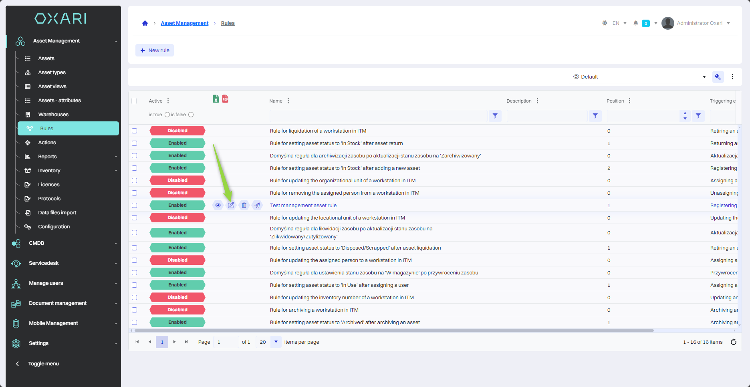Click the refresh icon beside the items count
750x387 pixels.
pyautogui.click(x=733, y=342)
